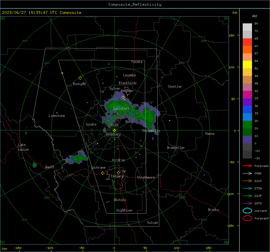Click the Lacombe city label
The width and height of the screenshot is (270, 252).
coord(129,75)
